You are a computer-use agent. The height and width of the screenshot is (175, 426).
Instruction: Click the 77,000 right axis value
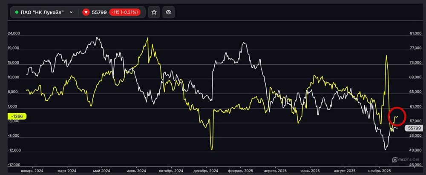click(x=415, y=48)
